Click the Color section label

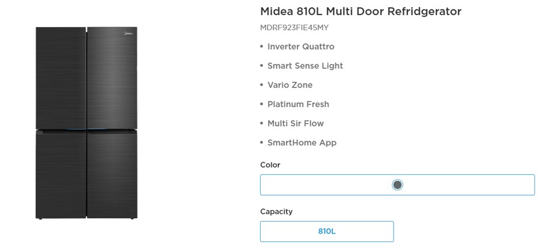[x=270, y=165]
